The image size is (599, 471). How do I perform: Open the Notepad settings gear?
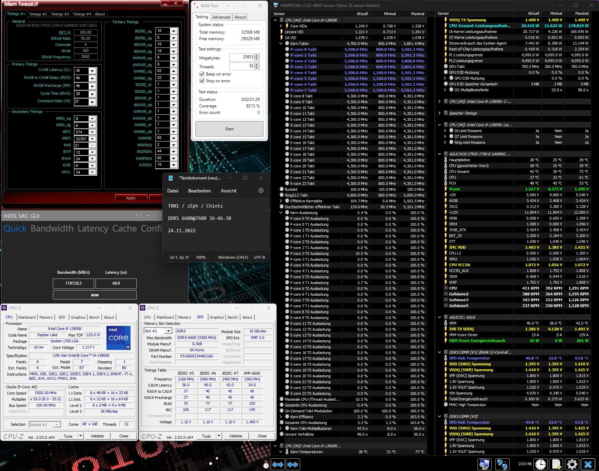[x=261, y=191]
